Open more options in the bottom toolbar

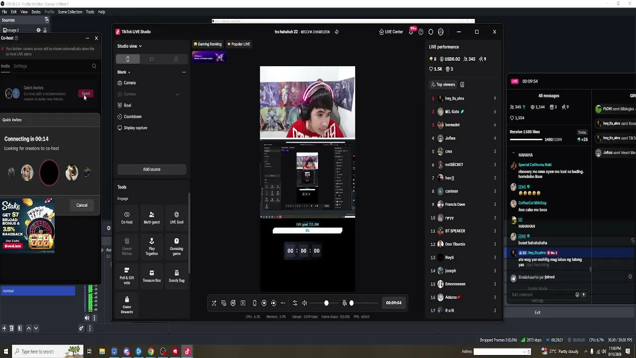coord(283,303)
